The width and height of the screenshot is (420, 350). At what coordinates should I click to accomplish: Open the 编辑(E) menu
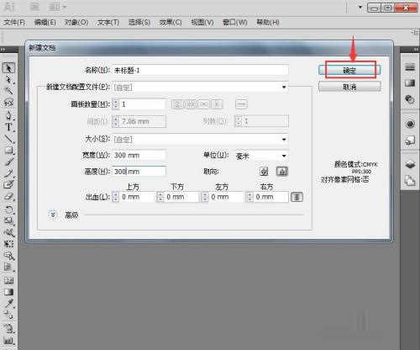(45, 23)
